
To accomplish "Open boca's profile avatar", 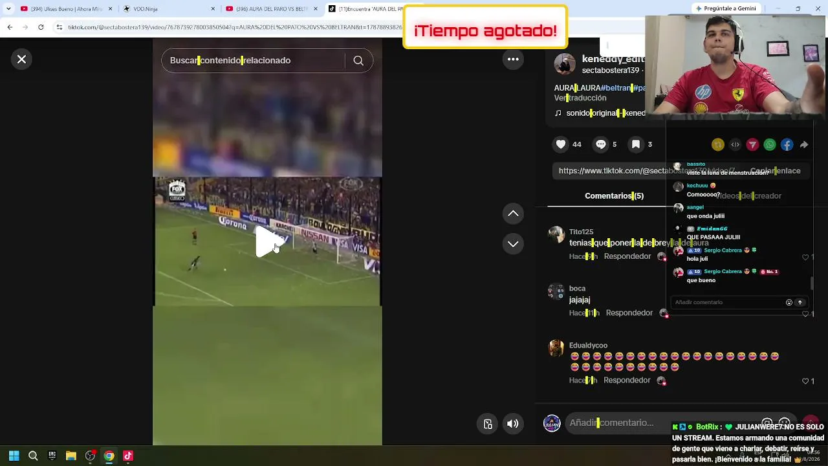I will (x=556, y=291).
